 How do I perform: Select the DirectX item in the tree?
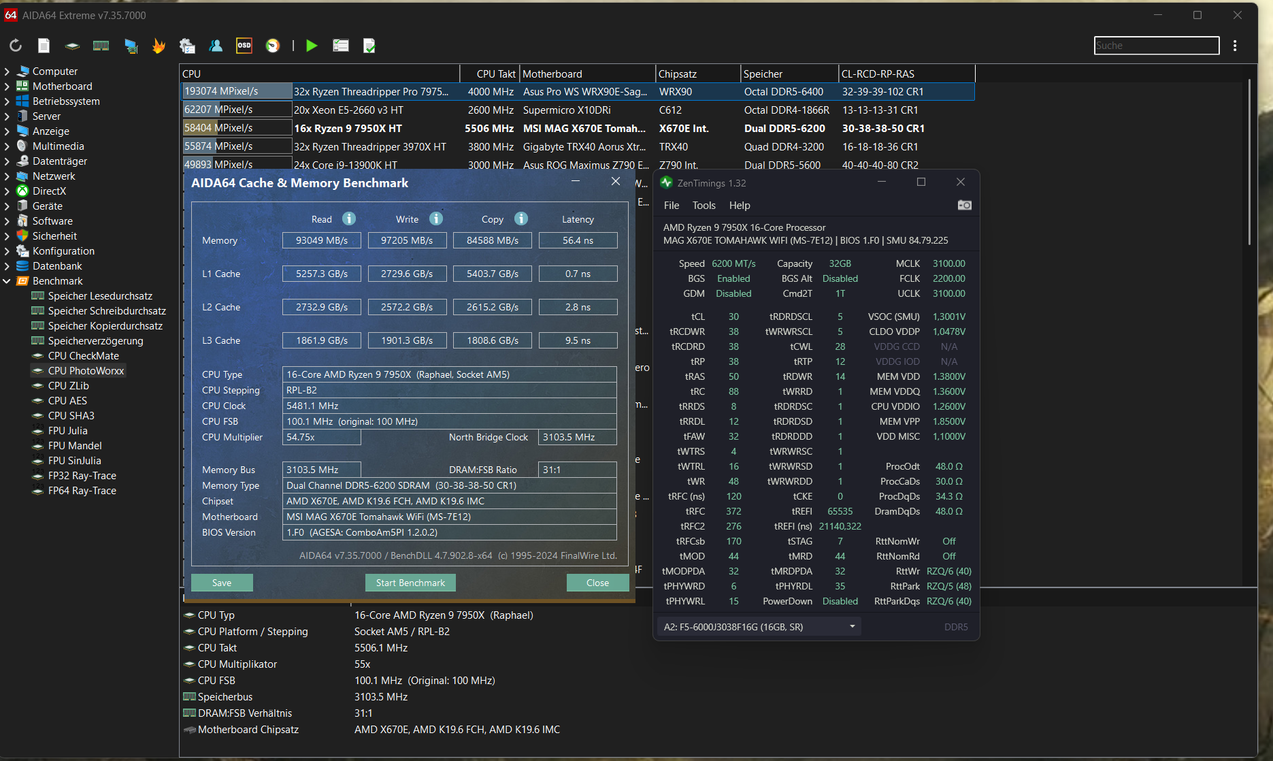42,191
